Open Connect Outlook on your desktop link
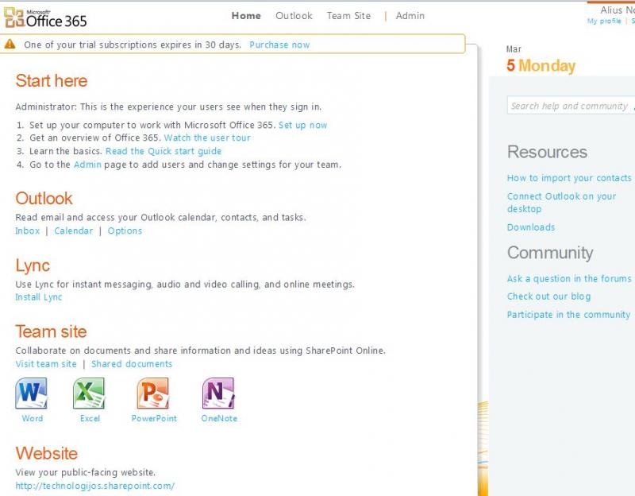This screenshot has height=496, width=635. (561, 203)
